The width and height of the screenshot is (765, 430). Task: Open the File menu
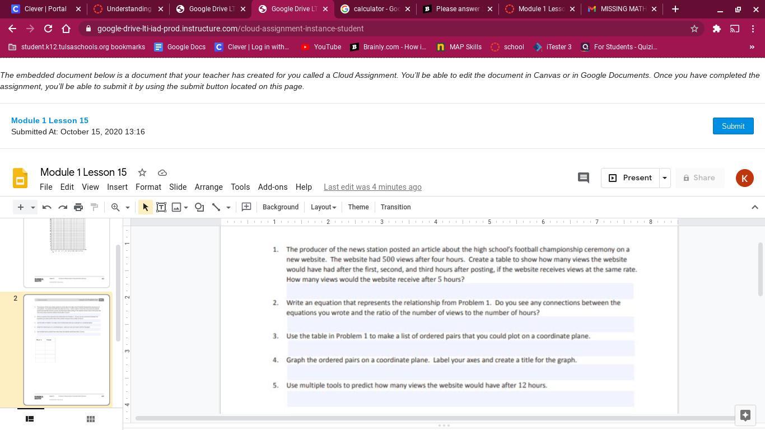(x=46, y=187)
